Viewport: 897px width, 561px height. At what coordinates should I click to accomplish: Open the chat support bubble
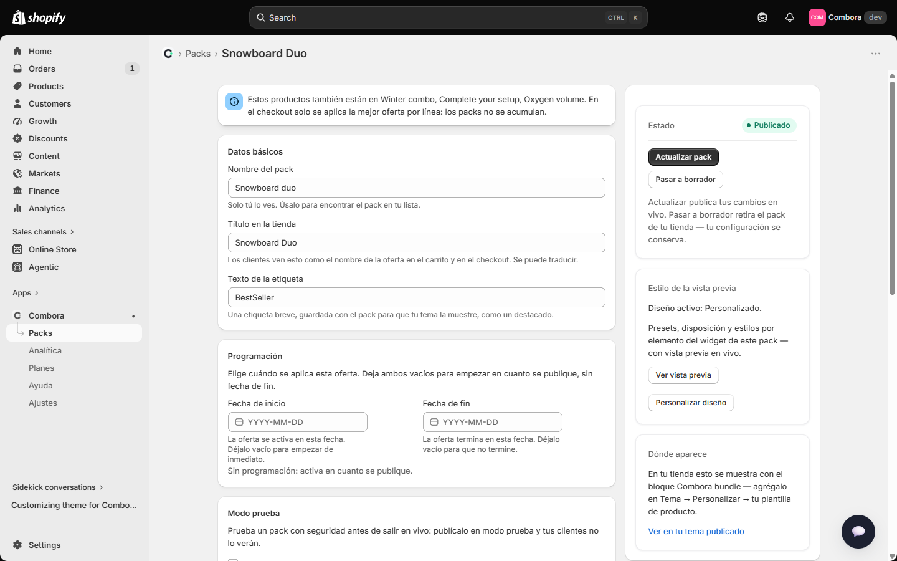pos(858,532)
